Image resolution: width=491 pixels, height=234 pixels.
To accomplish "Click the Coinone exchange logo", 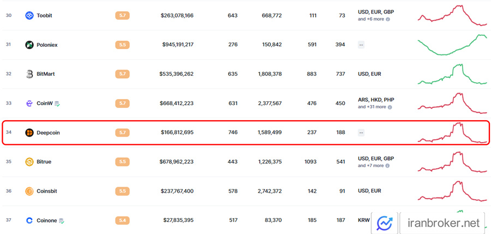I will click(x=29, y=220).
